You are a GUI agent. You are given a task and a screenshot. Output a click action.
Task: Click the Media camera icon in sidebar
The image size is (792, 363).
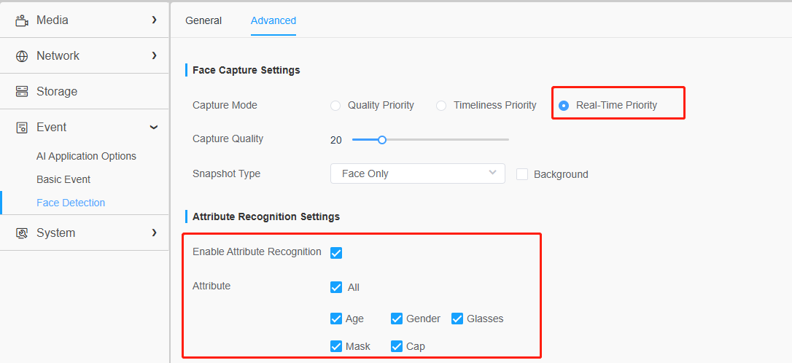(22, 20)
